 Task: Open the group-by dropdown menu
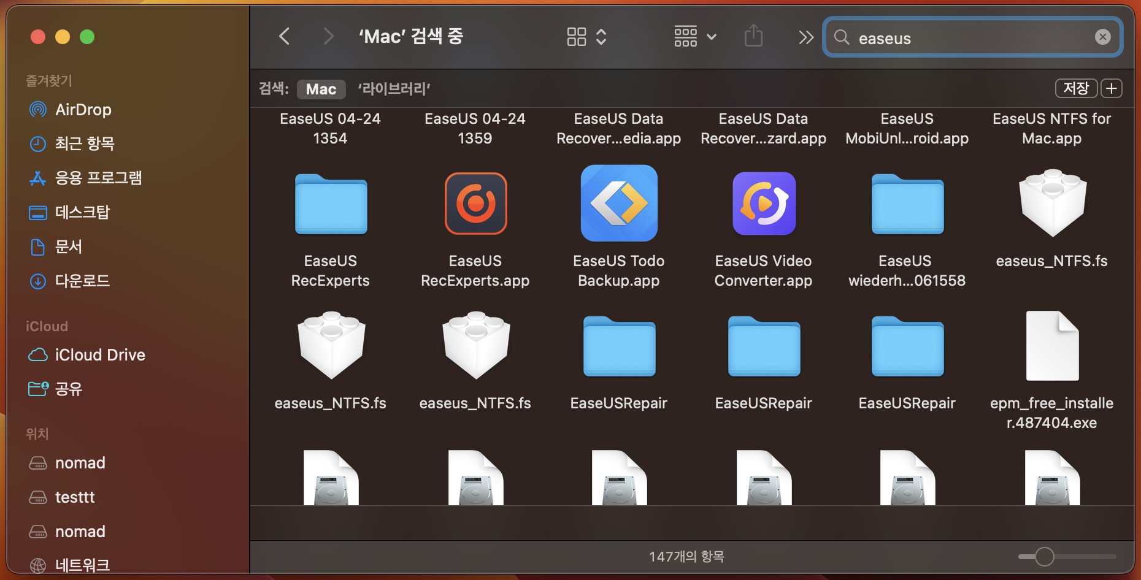694,37
